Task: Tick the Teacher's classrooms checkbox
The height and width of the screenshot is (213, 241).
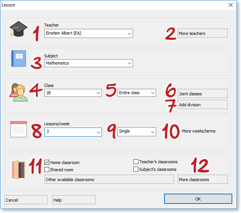Action: 136,162
